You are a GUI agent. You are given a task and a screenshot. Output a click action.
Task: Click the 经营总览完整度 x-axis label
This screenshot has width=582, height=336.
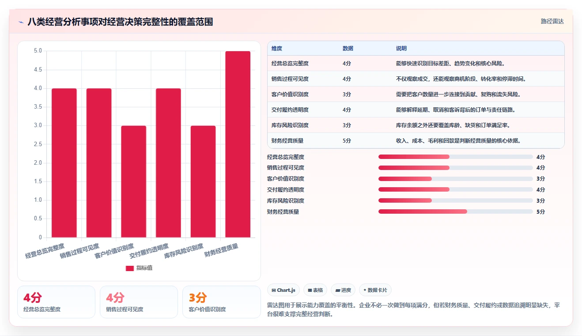pos(45,250)
